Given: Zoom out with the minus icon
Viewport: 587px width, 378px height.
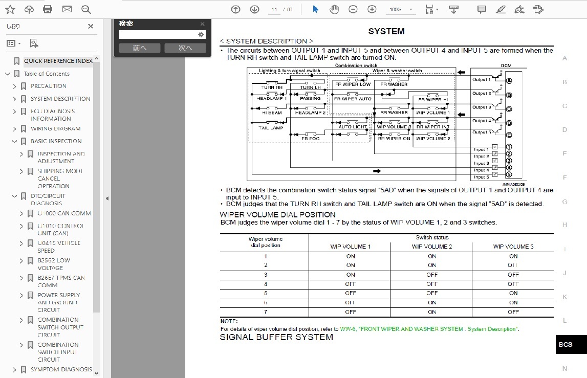Looking at the screenshot, I should coord(353,9).
